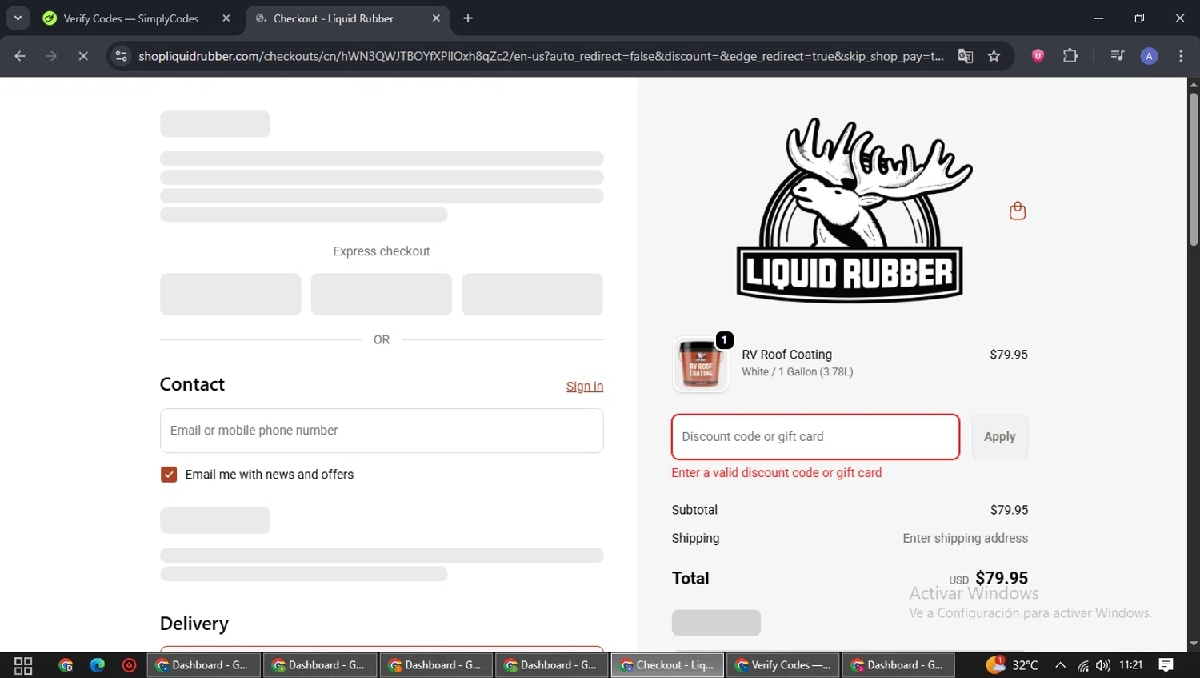Open a new browser tab

coord(468,18)
